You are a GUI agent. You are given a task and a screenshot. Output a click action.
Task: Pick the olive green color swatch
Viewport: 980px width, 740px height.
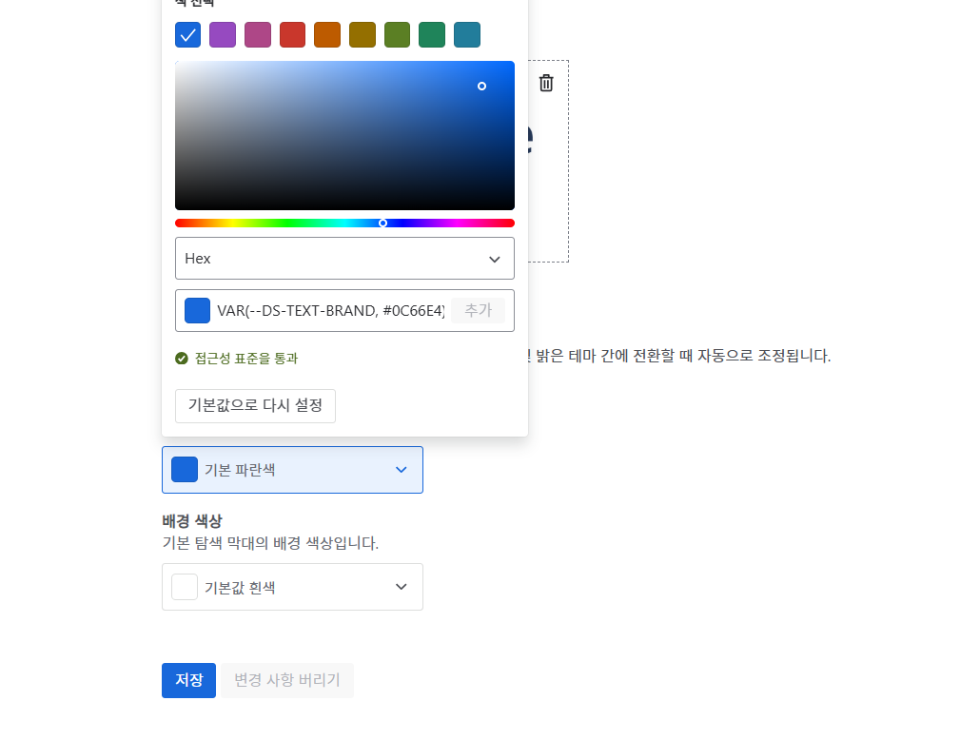(x=397, y=35)
